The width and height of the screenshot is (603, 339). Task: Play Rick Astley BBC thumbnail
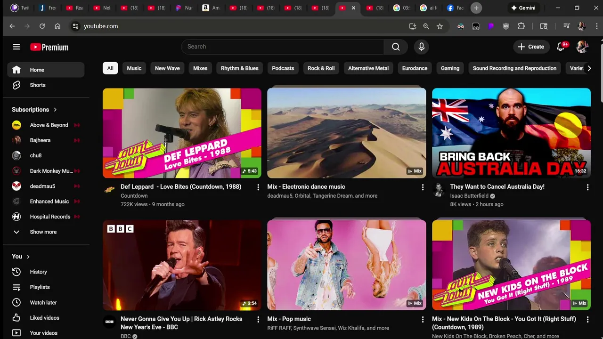pos(182,265)
